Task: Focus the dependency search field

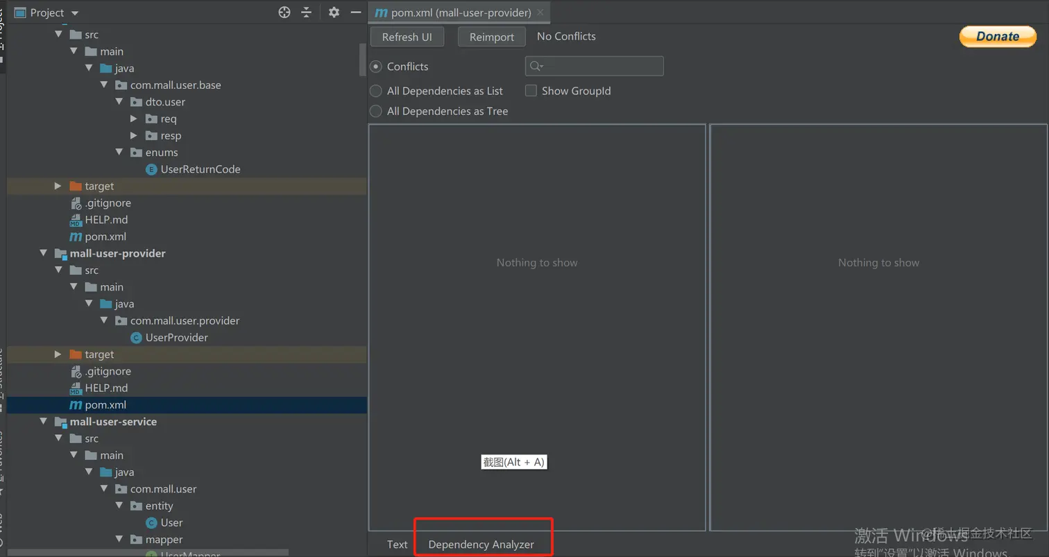Action: pyautogui.click(x=595, y=66)
